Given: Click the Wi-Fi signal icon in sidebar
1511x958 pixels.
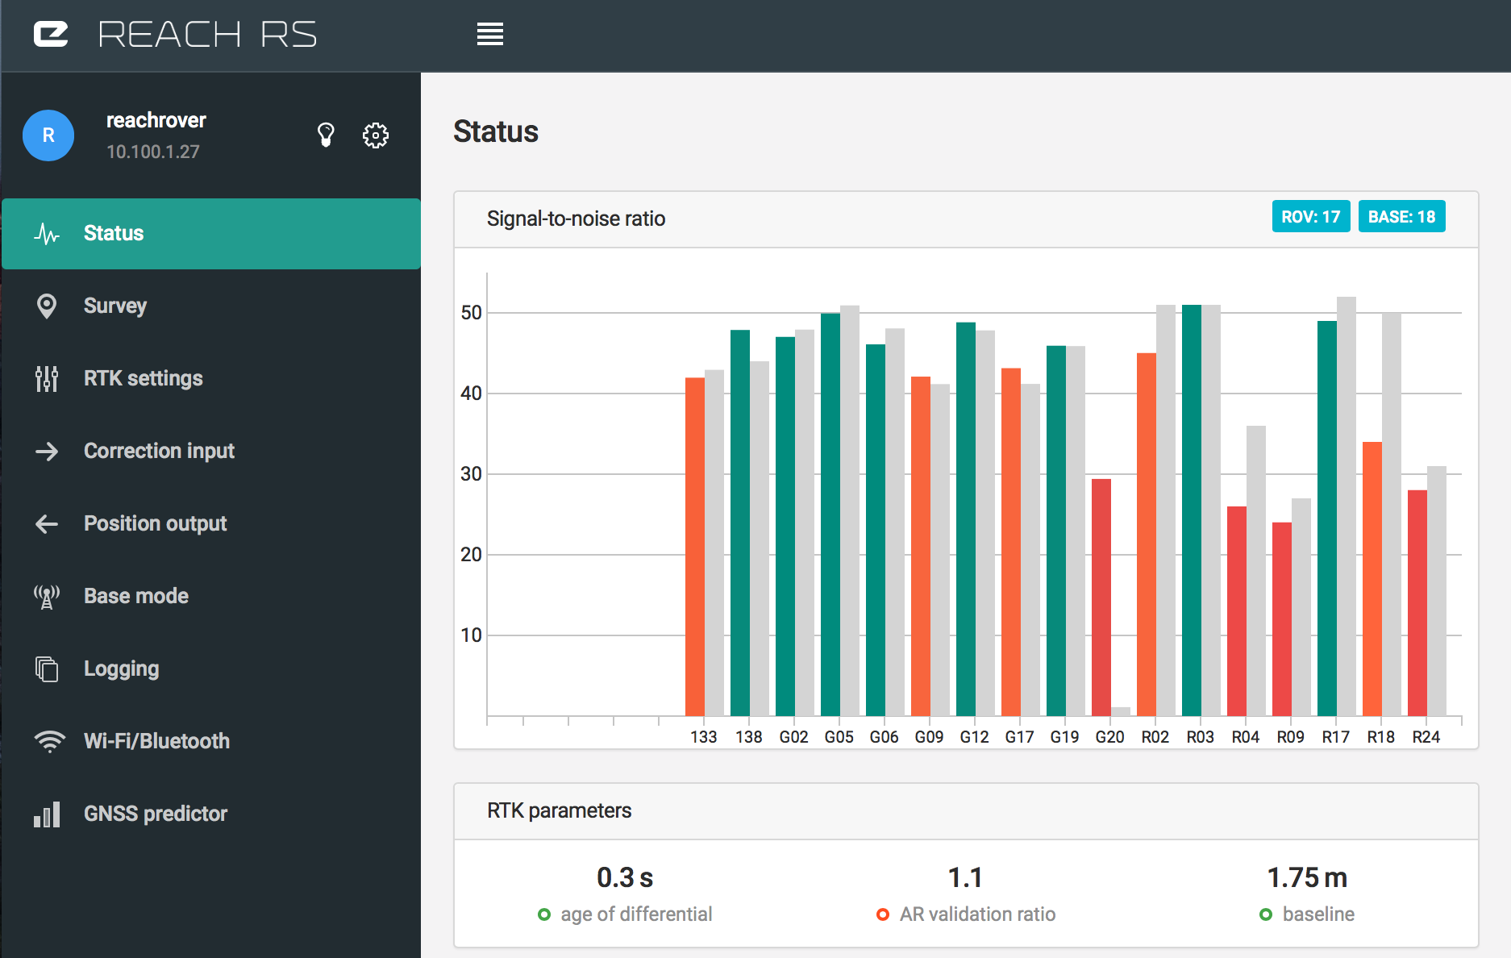Looking at the screenshot, I should click(x=49, y=741).
